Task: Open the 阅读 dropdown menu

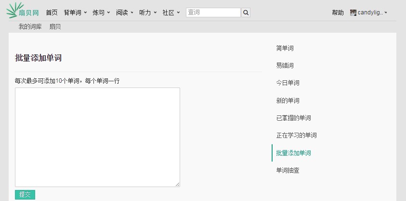Action: tap(125, 13)
